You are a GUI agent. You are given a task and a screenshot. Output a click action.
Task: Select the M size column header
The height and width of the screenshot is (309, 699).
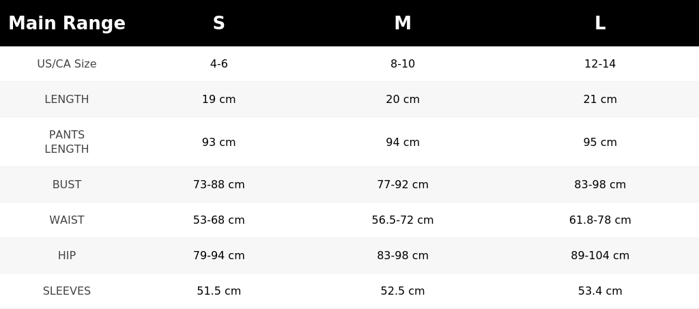coord(403,23)
